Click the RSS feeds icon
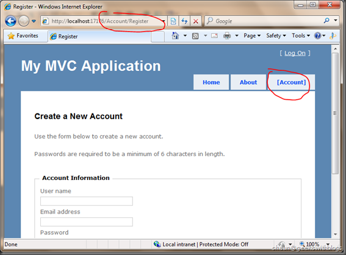The width and height of the screenshot is (346, 255). [x=195, y=36]
